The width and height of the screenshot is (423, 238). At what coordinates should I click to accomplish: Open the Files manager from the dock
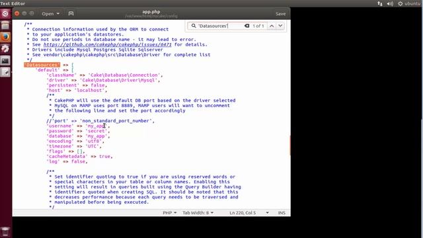[x=5, y=25]
